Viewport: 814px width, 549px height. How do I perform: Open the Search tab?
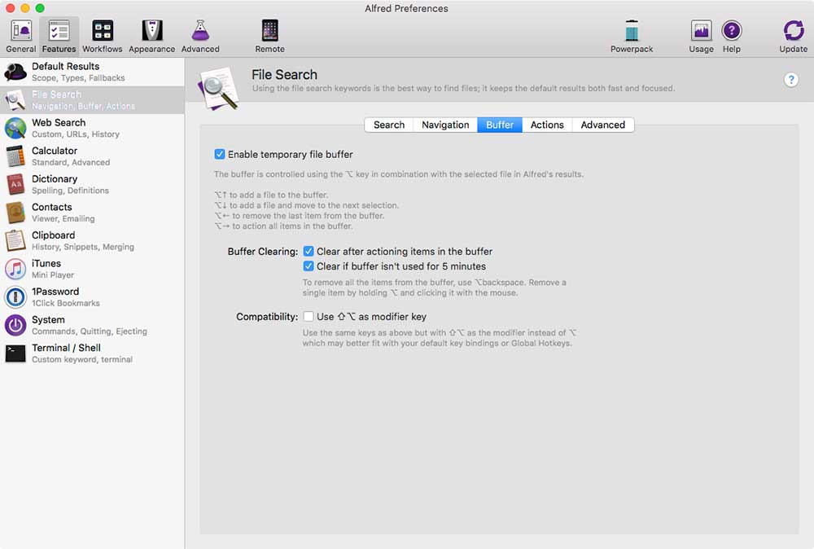pos(389,125)
